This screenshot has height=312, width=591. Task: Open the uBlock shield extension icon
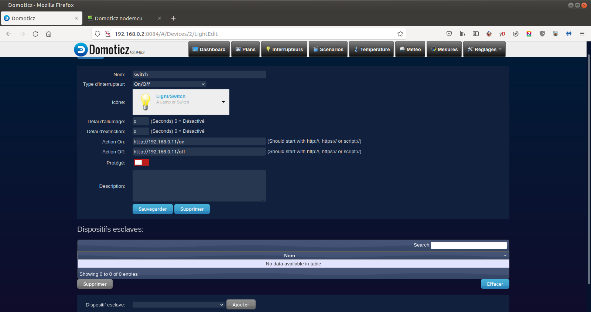(x=542, y=34)
